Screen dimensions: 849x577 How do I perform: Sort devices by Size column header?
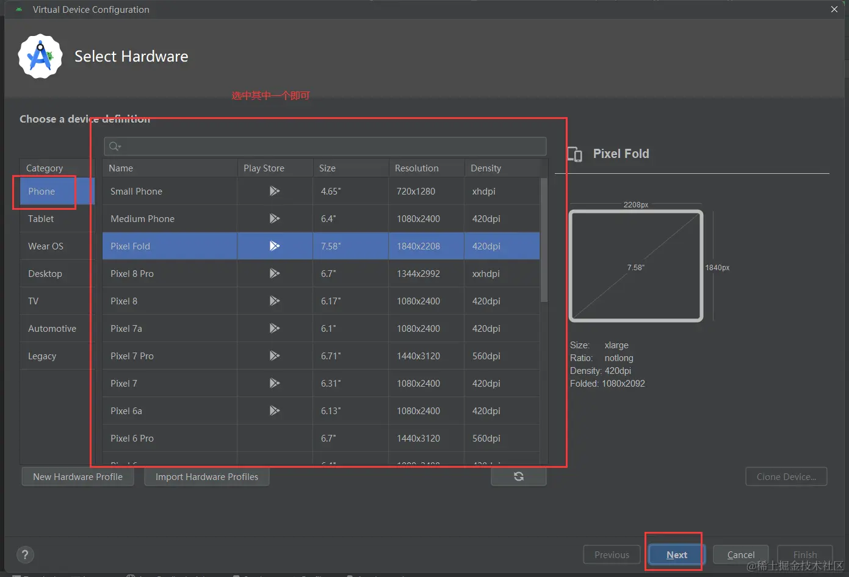pyautogui.click(x=350, y=168)
